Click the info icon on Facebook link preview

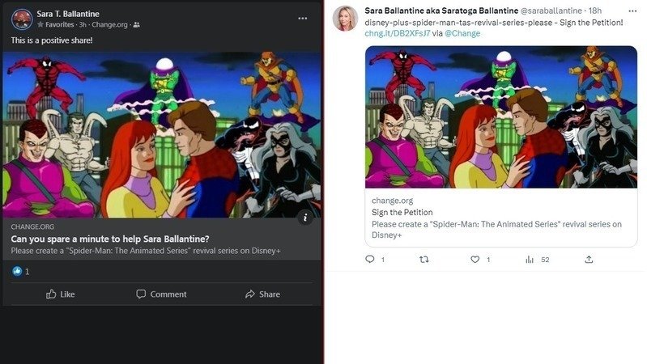point(304,217)
